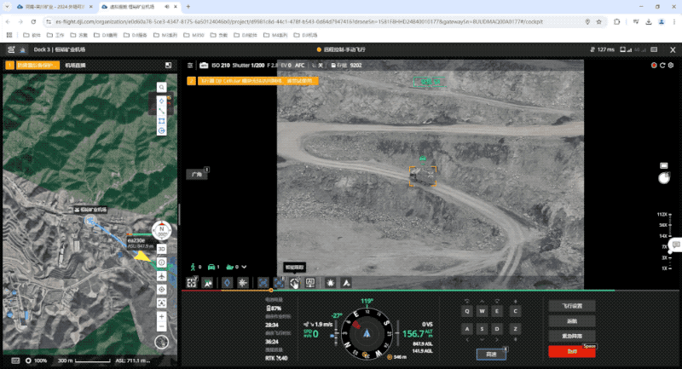Click the D right key

(497, 329)
